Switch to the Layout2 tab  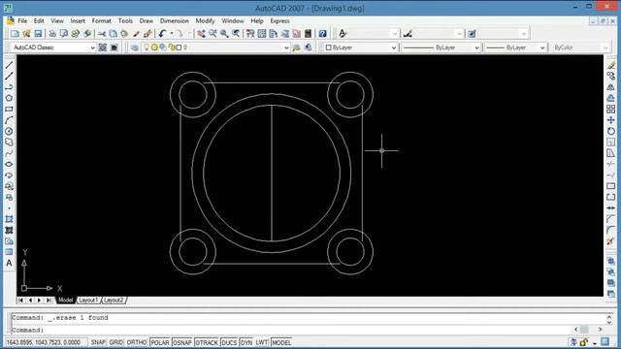tap(114, 301)
